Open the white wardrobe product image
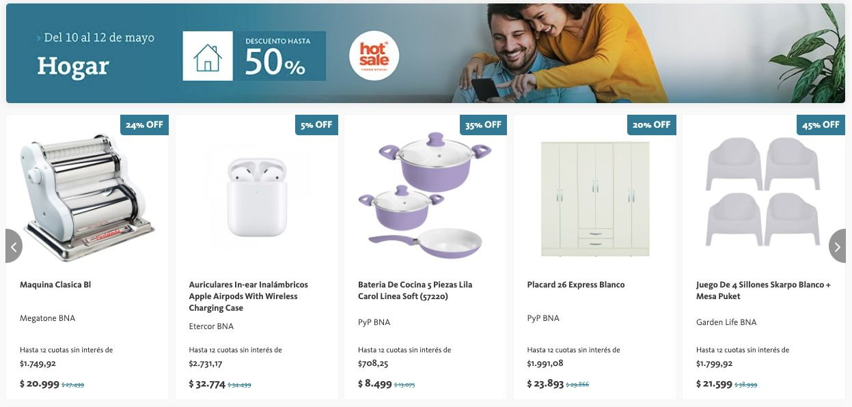 point(594,198)
